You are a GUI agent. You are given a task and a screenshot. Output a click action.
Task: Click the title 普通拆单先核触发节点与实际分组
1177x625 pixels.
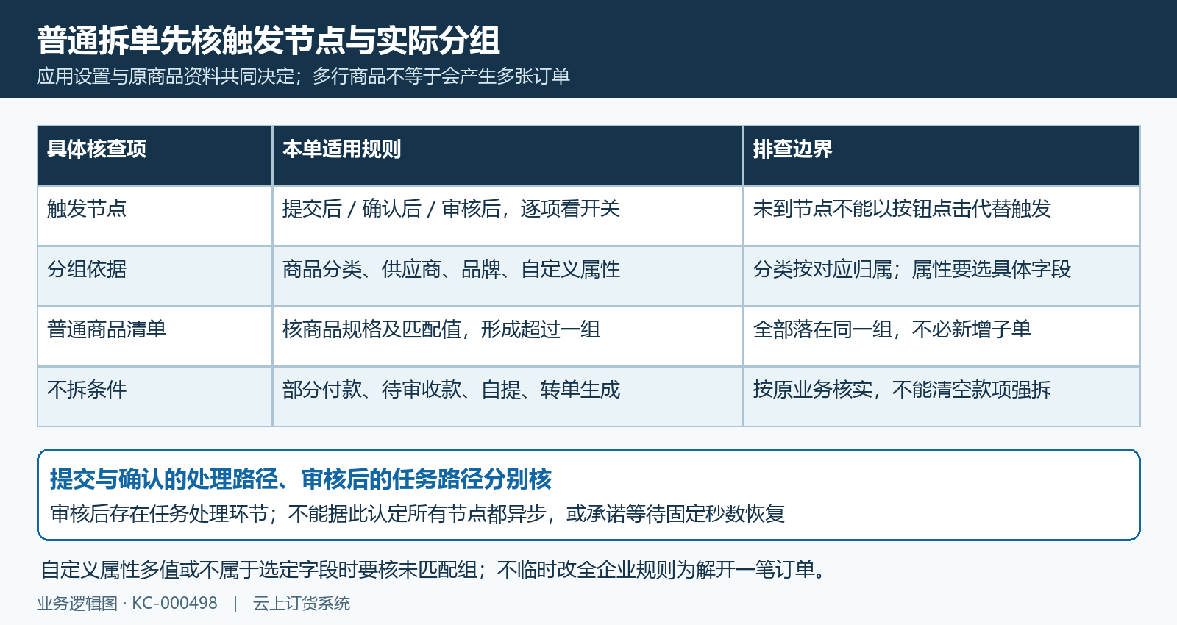269,40
